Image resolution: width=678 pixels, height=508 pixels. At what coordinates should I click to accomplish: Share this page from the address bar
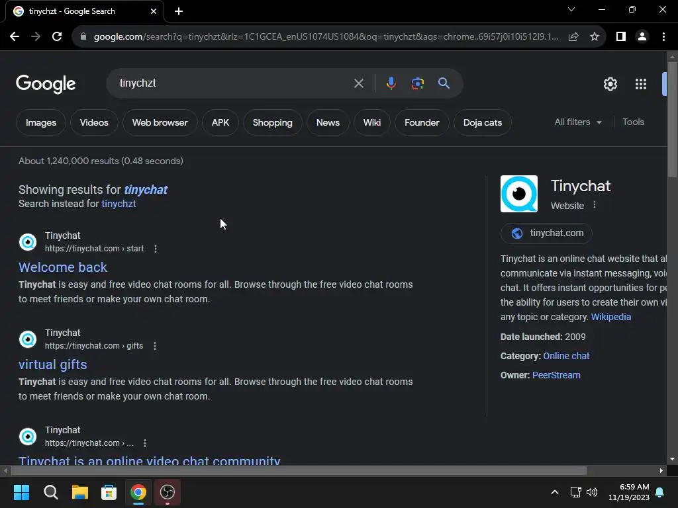(x=573, y=37)
